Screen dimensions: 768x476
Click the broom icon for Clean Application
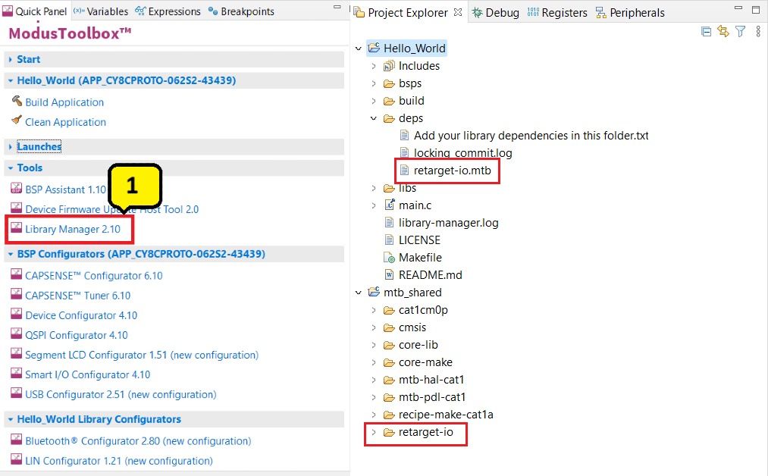tap(17, 121)
